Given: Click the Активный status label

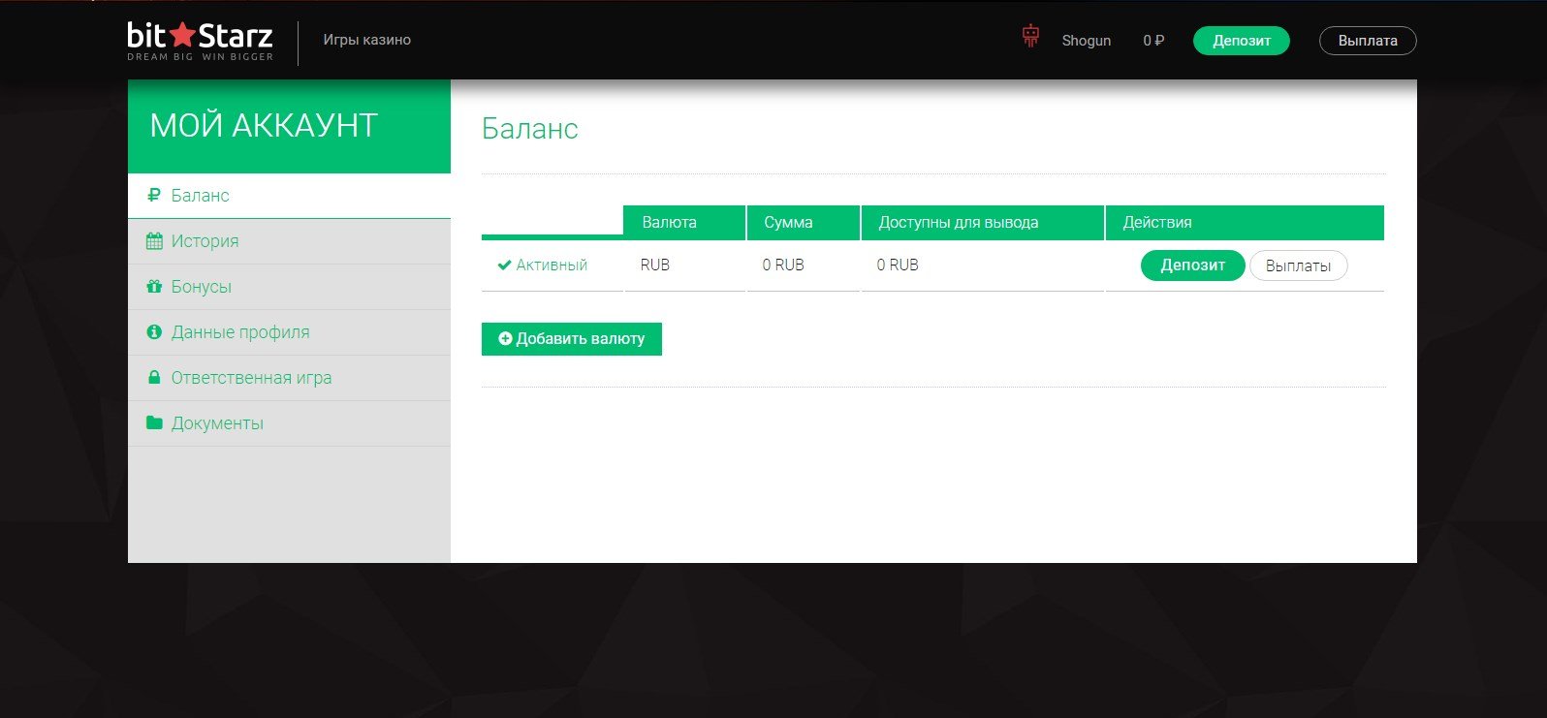Looking at the screenshot, I should pyautogui.click(x=552, y=265).
